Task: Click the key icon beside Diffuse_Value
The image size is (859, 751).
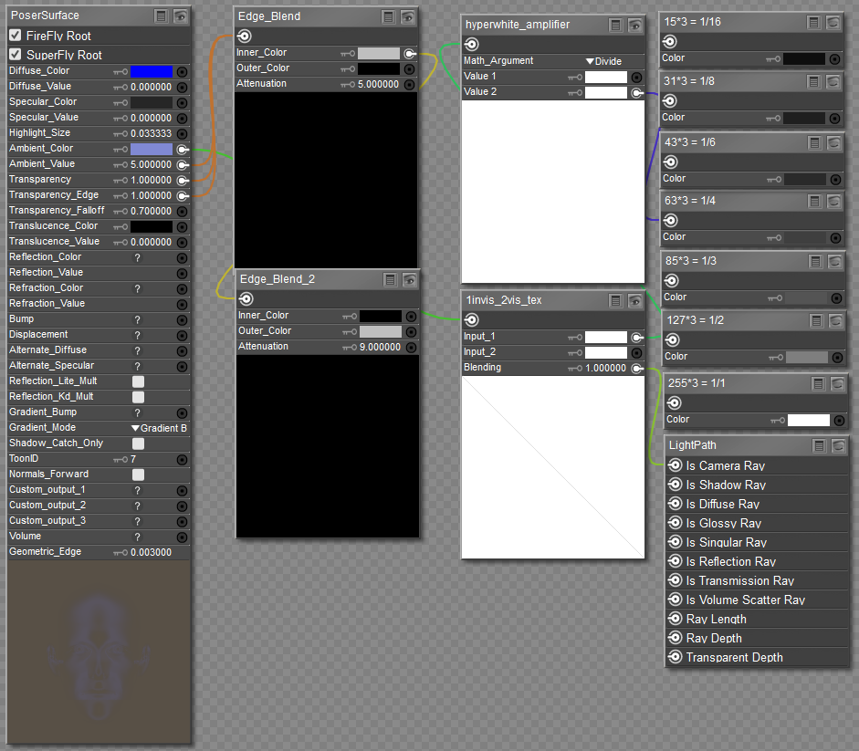Action: click(x=120, y=87)
